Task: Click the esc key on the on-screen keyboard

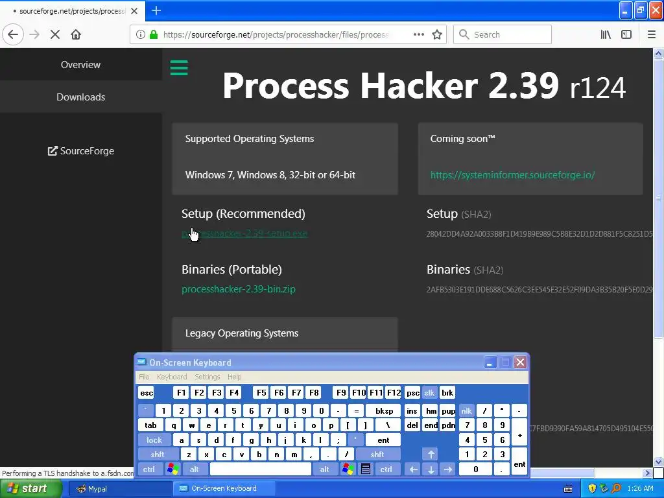Action: coord(147,392)
